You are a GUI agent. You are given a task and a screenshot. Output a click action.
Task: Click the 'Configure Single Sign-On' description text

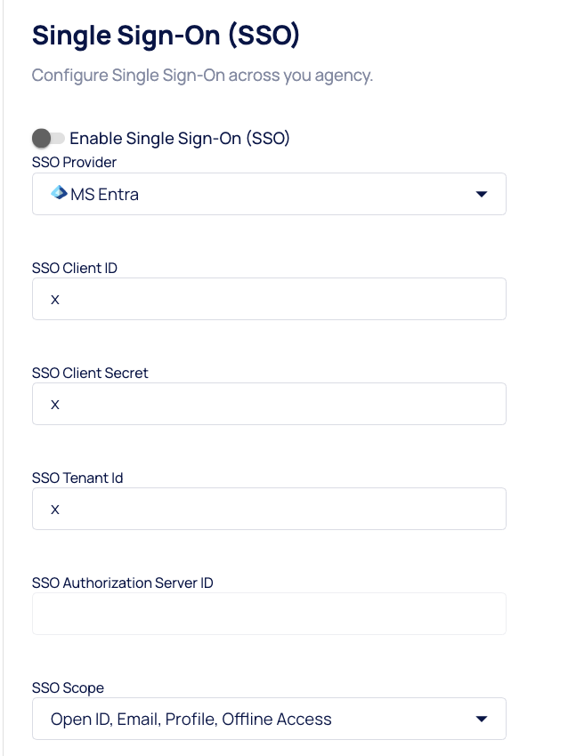click(x=202, y=75)
